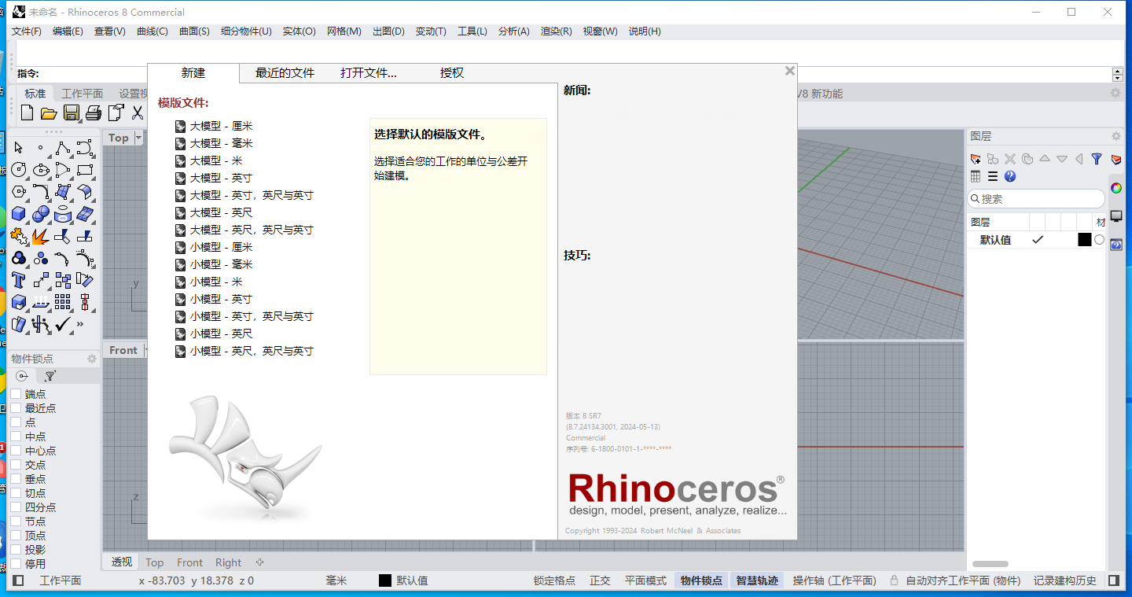The width and height of the screenshot is (1132, 597).
Task: Open the color wheel side panel tab
Action: point(1116,188)
